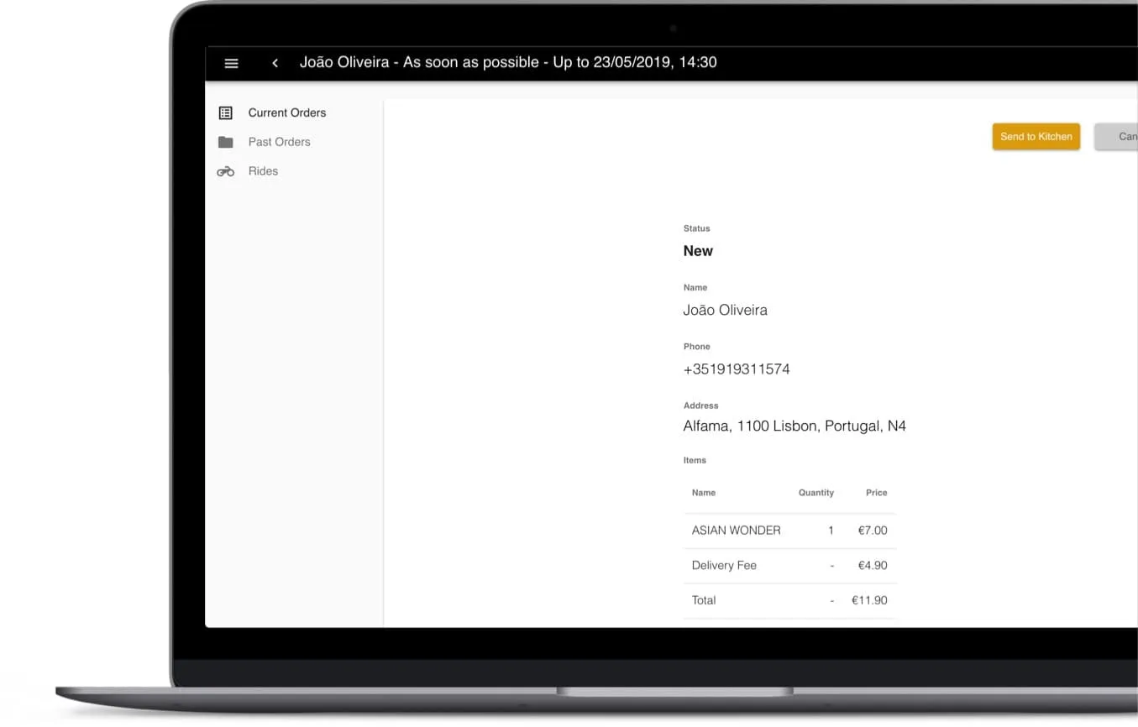Click the Total row showing €11.90

[x=703, y=600]
